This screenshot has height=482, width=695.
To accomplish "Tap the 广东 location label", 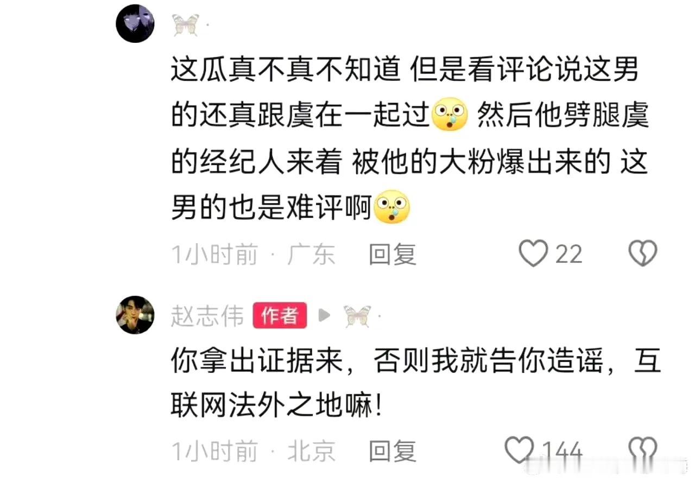I will (x=311, y=255).
